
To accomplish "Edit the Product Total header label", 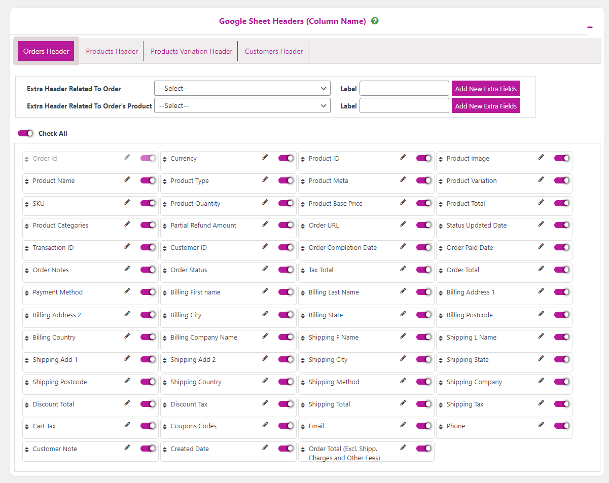I will [x=541, y=202].
